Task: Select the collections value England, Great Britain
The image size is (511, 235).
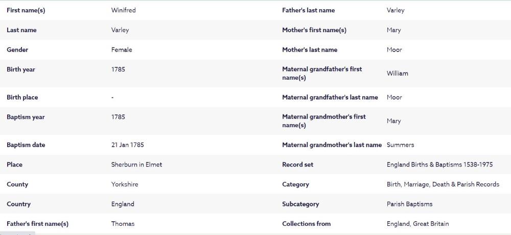Action: click(x=417, y=224)
